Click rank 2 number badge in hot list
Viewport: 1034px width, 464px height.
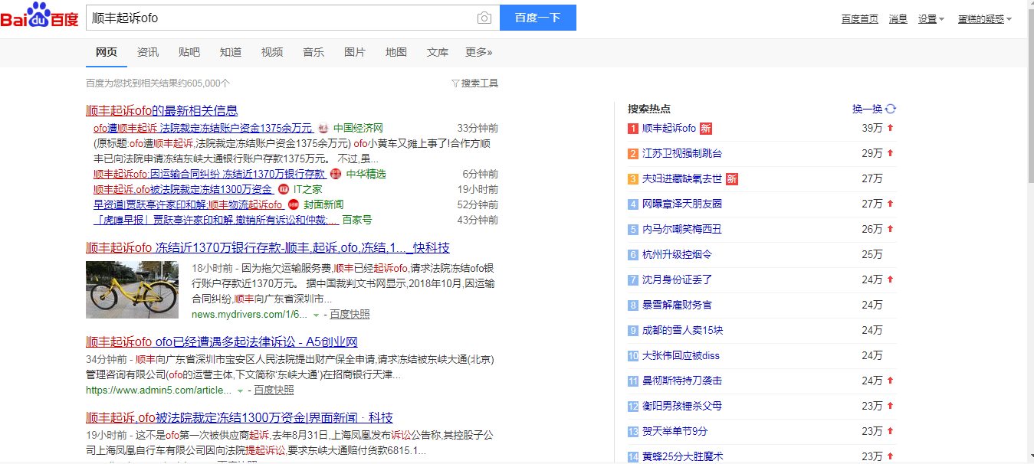coord(633,154)
